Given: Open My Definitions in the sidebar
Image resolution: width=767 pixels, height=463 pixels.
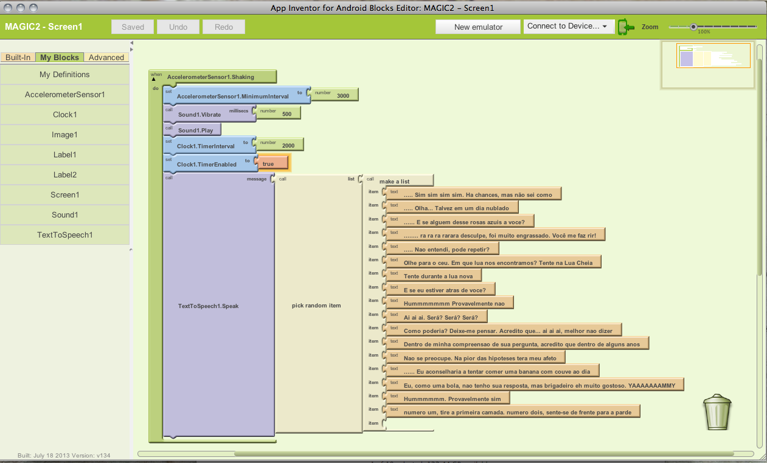Looking at the screenshot, I should (x=65, y=75).
